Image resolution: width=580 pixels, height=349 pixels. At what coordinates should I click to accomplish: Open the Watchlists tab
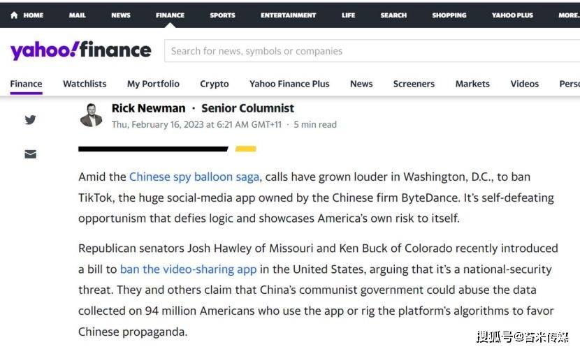coord(85,84)
